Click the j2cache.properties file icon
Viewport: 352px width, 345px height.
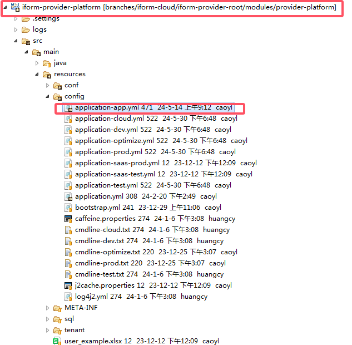[x=68, y=285]
